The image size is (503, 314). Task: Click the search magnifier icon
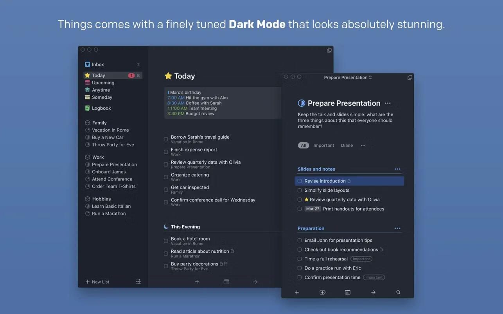(x=398, y=292)
